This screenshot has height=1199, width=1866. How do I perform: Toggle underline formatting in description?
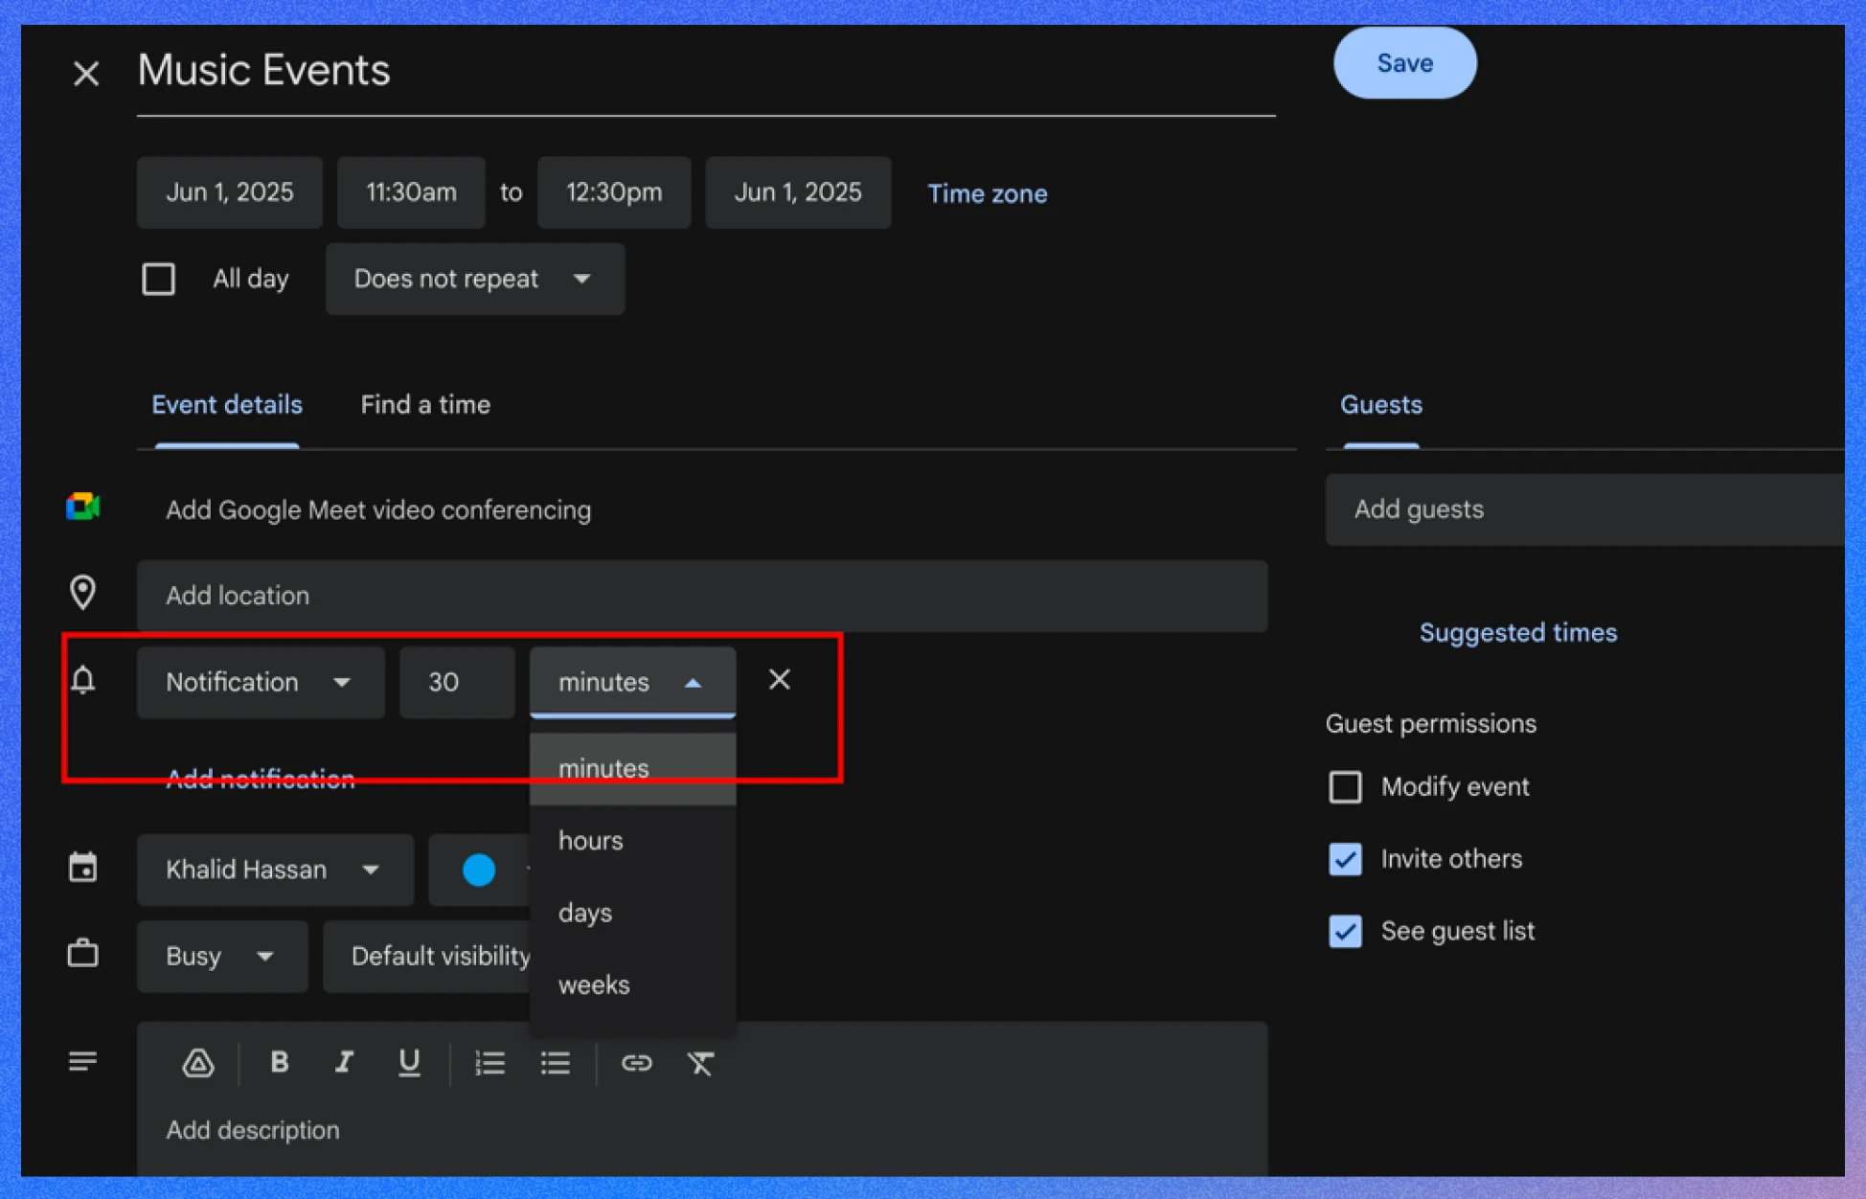tap(409, 1062)
